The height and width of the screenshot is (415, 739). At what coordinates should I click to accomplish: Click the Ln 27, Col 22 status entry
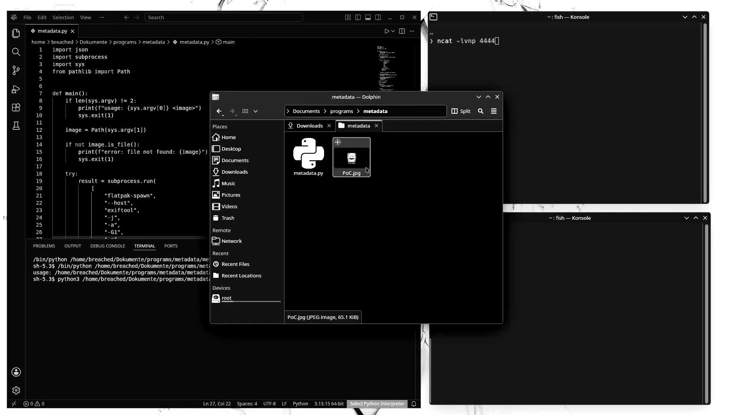(217, 404)
